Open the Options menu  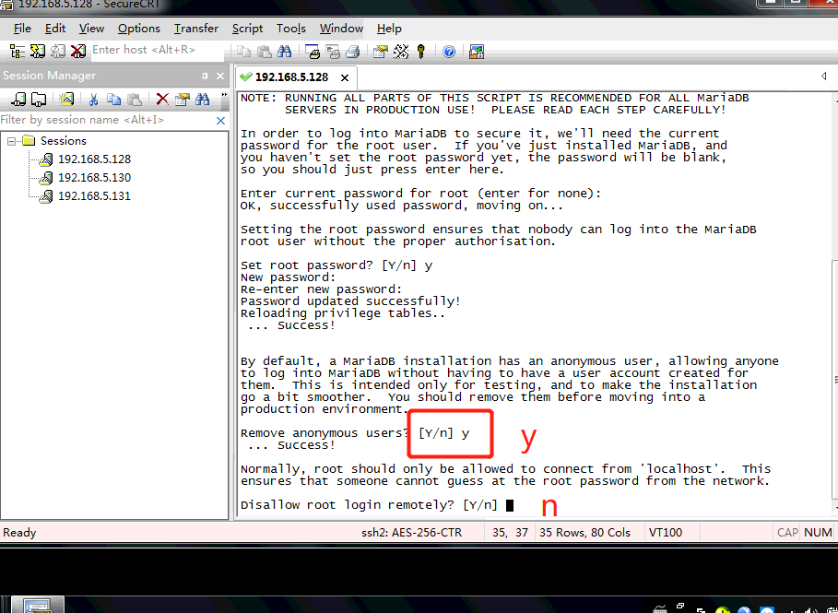pos(139,29)
